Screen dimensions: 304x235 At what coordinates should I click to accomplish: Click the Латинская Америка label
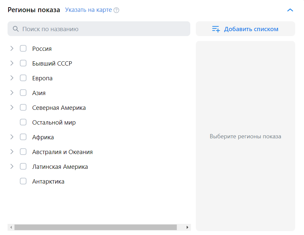(60, 167)
